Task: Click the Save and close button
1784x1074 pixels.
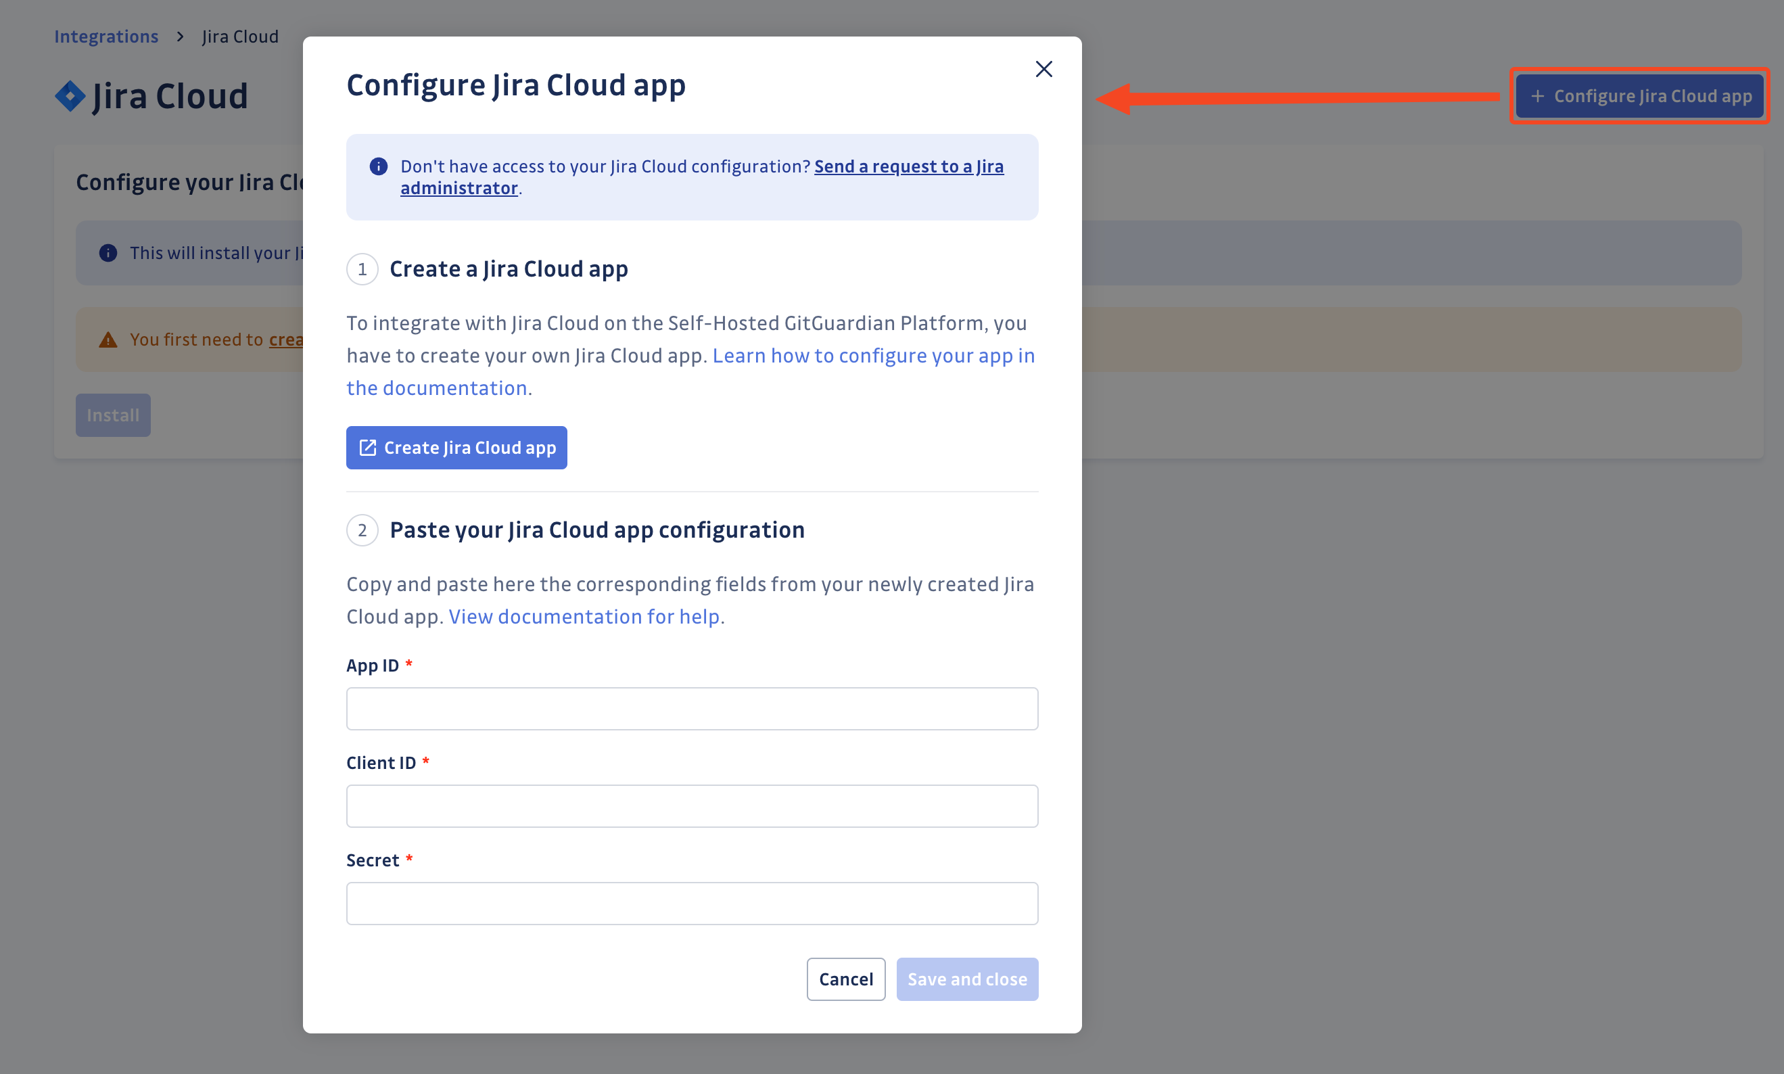Action: 967,979
